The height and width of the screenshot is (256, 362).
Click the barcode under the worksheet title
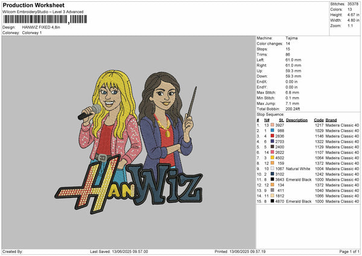45,19
